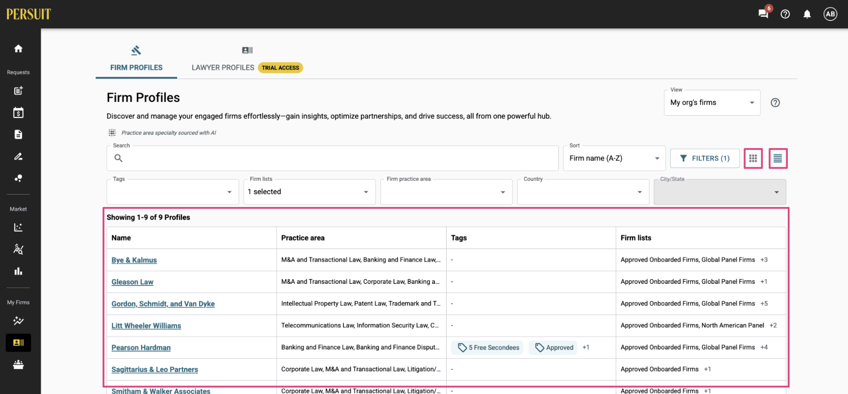Open Gordon, Schmidt, and Van Dyke profile
848x394 pixels.
(163, 304)
